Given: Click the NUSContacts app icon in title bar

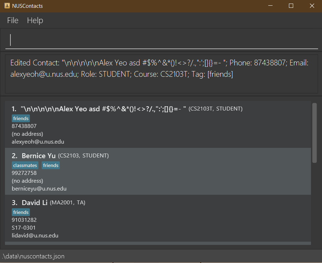Looking at the screenshot, I should click(x=7, y=6).
